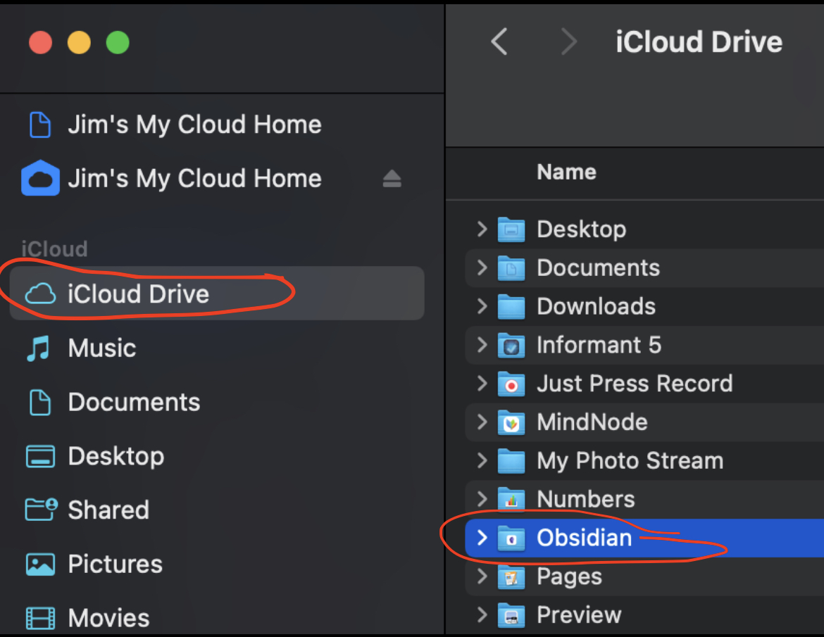
Task: Expand the Informant 5 folder chevron
Action: pos(481,345)
